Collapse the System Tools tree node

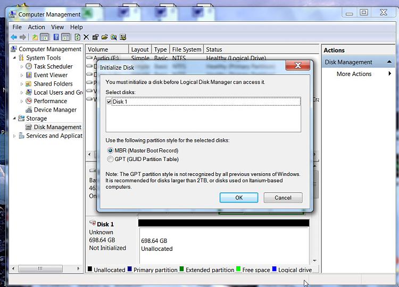[x=14, y=58]
